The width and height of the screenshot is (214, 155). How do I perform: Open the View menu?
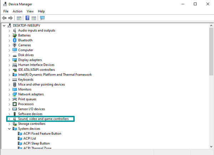(30, 11)
